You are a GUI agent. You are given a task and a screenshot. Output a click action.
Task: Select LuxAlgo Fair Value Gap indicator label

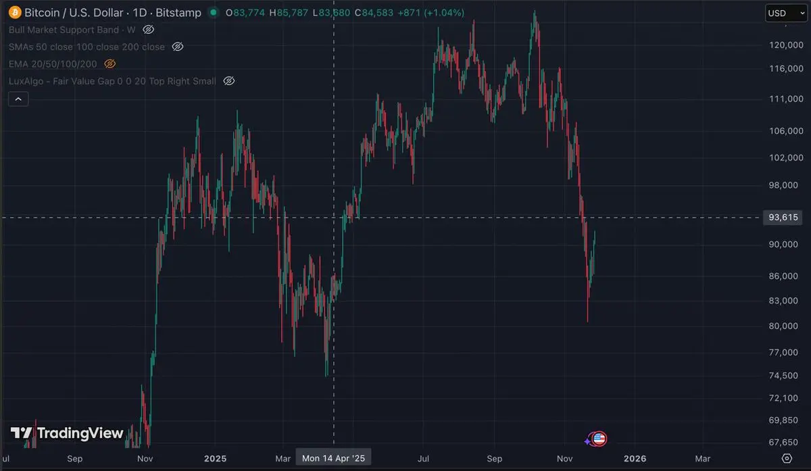point(113,81)
